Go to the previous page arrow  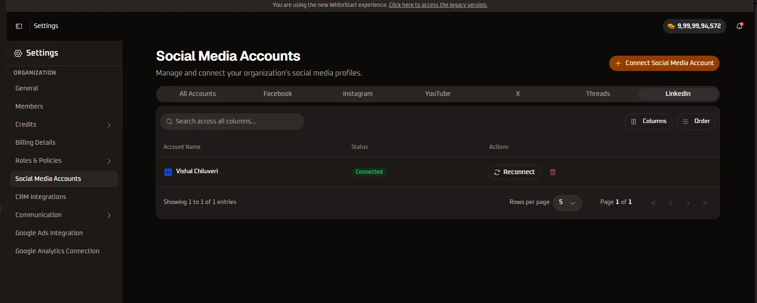click(x=671, y=203)
